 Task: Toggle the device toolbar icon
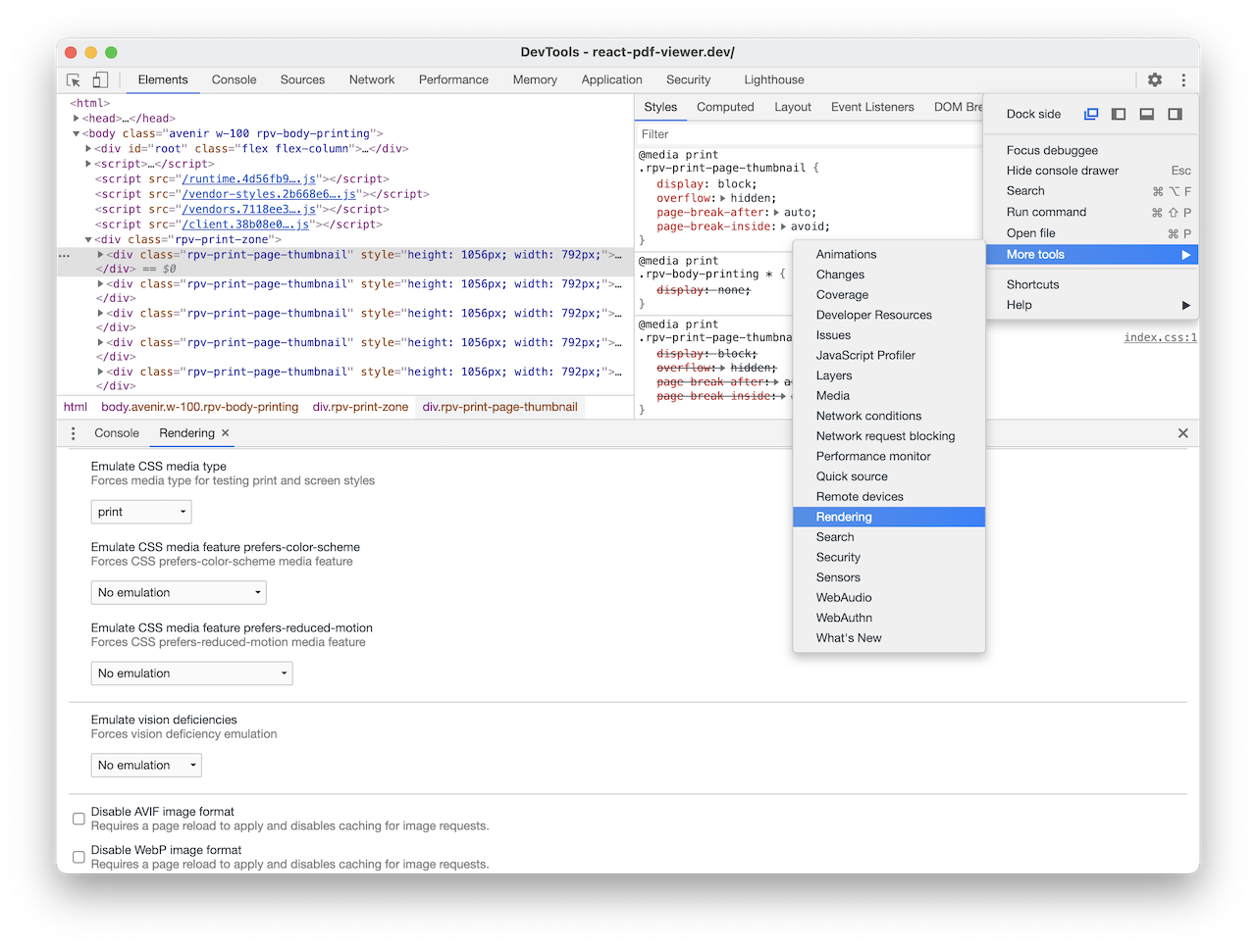point(100,80)
